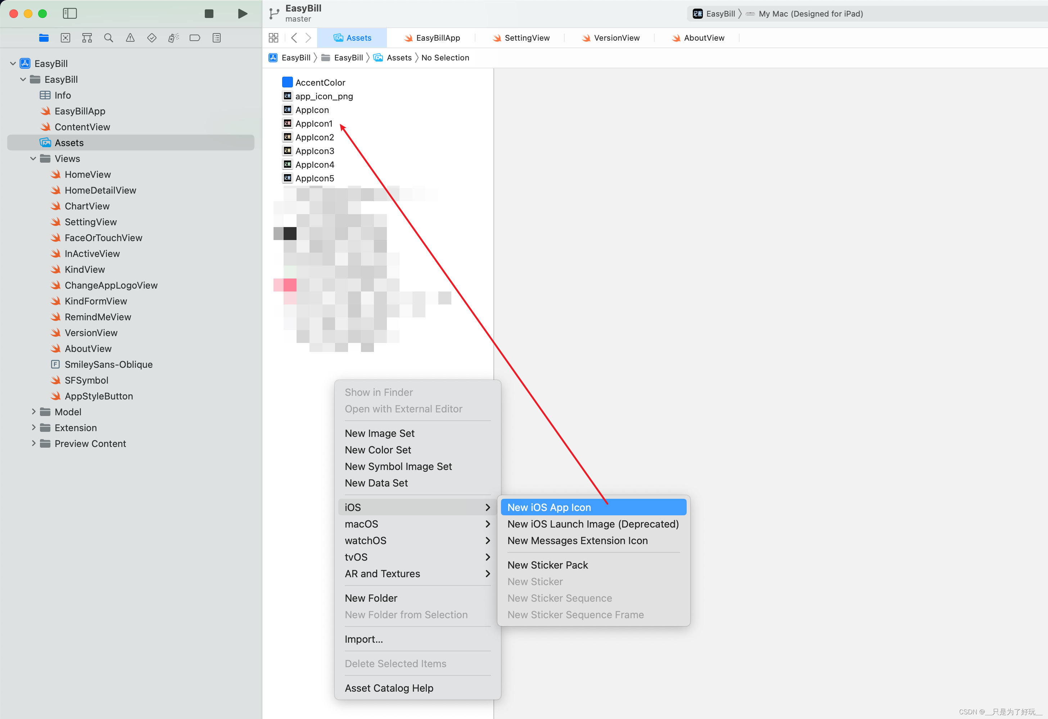
Task: Toggle the navigator sidebar visibility
Action: point(69,14)
